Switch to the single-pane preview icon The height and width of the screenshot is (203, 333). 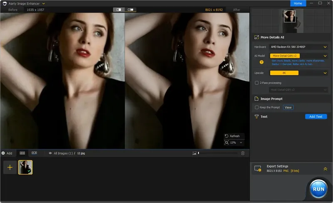(x=119, y=9)
